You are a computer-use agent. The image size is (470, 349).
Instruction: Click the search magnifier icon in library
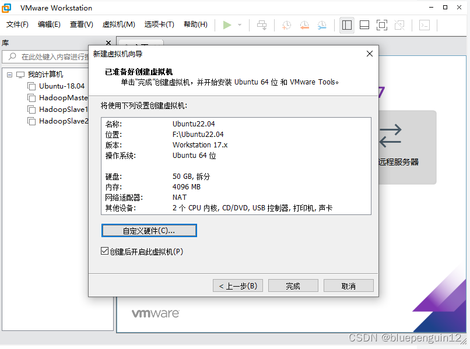click(12, 57)
